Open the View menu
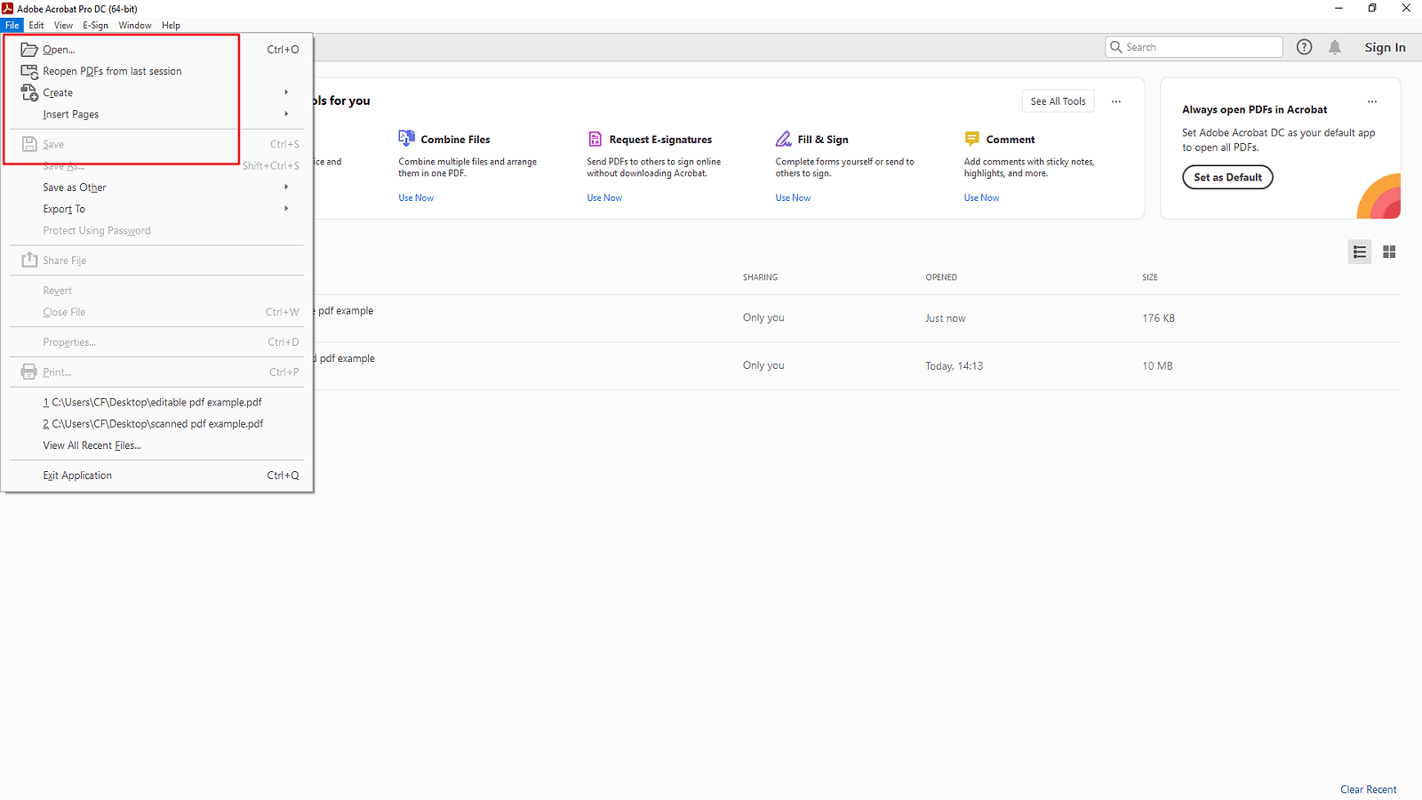This screenshot has width=1422, height=800. [x=63, y=25]
